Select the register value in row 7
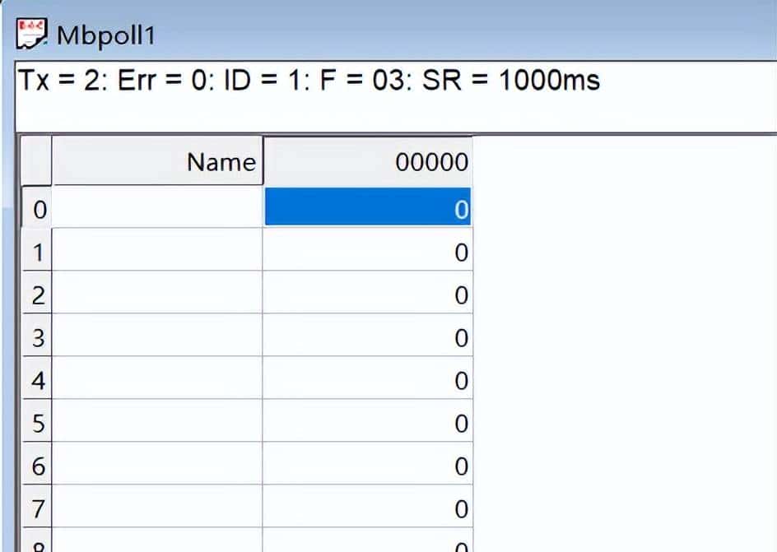777x552 pixels. 366,509
